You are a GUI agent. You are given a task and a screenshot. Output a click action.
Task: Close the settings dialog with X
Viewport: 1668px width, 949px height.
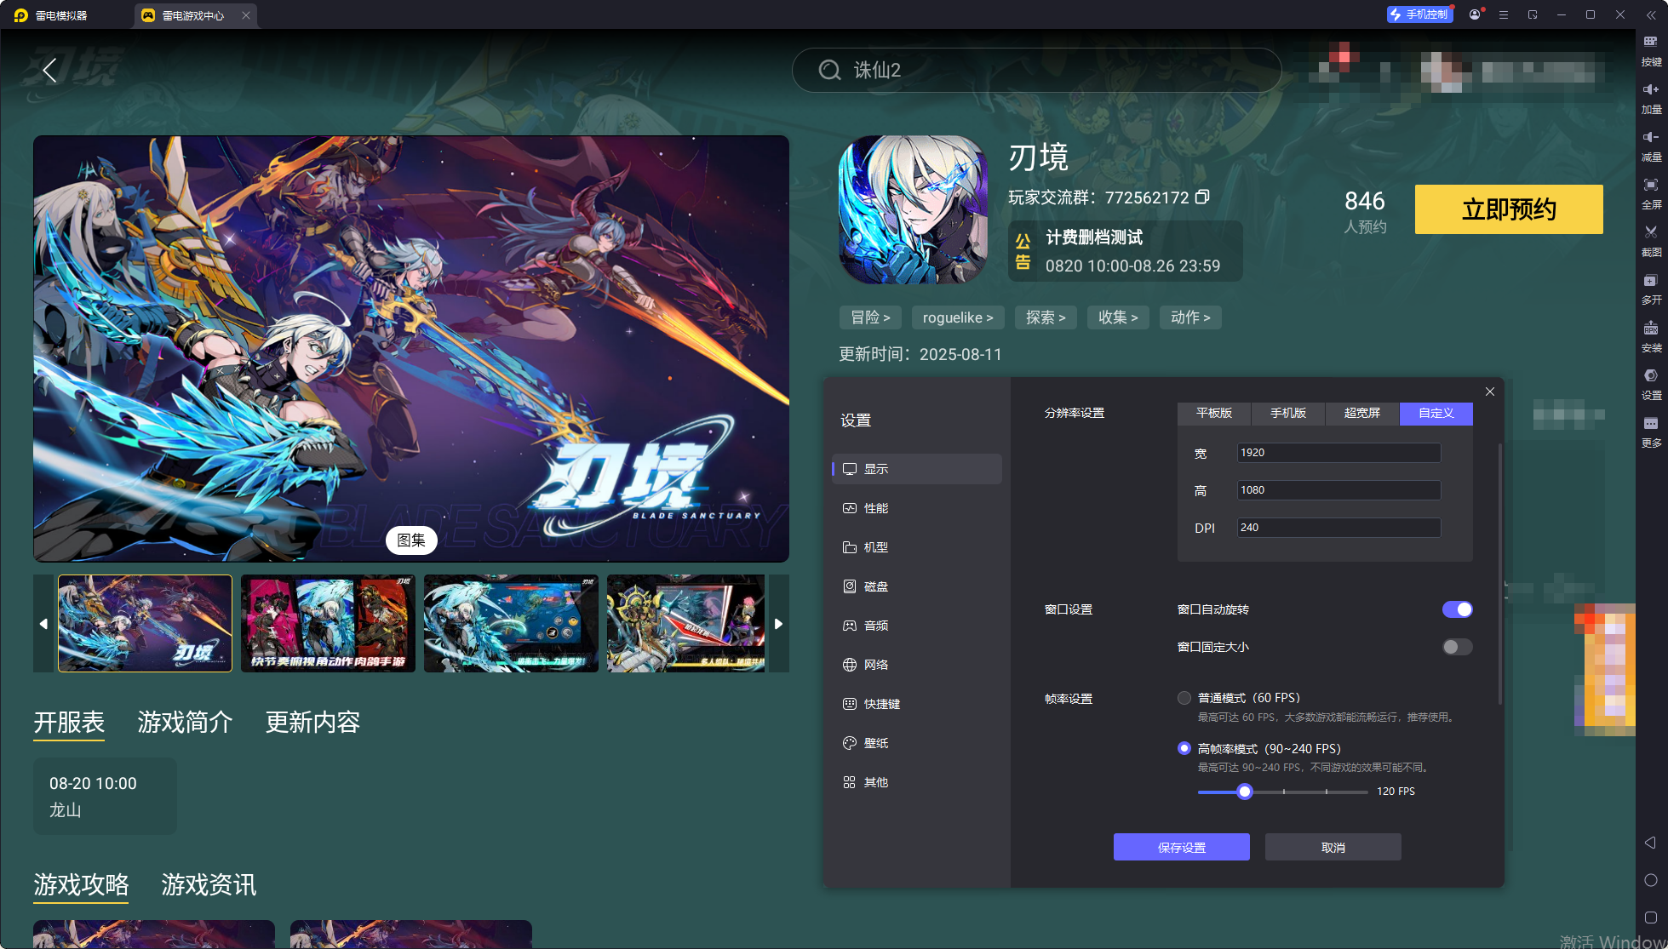point(1490,392)
